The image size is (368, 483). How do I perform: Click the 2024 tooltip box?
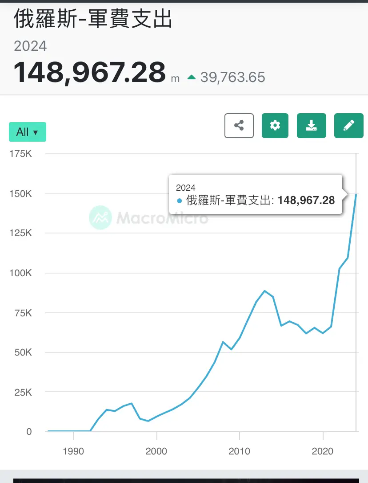[256, 194]
